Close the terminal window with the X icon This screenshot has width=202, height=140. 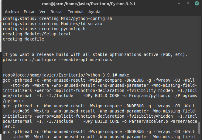pos(197,3)
